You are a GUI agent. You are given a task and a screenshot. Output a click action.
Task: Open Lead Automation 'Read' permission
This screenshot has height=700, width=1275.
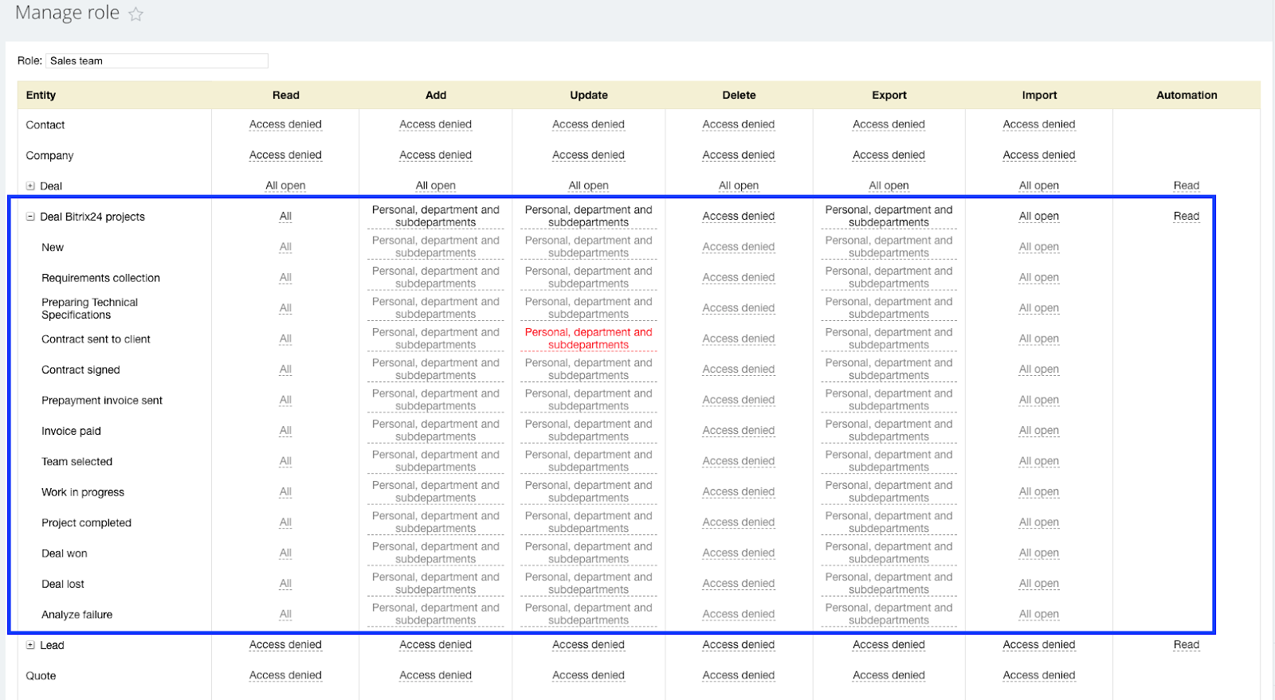tap(1187, 645)
